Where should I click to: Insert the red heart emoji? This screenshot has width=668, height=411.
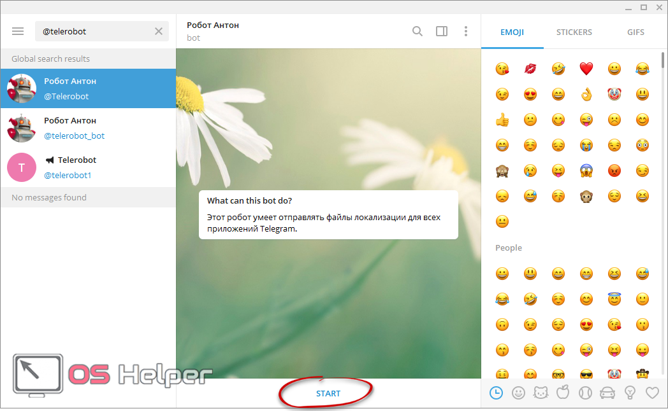586,69
